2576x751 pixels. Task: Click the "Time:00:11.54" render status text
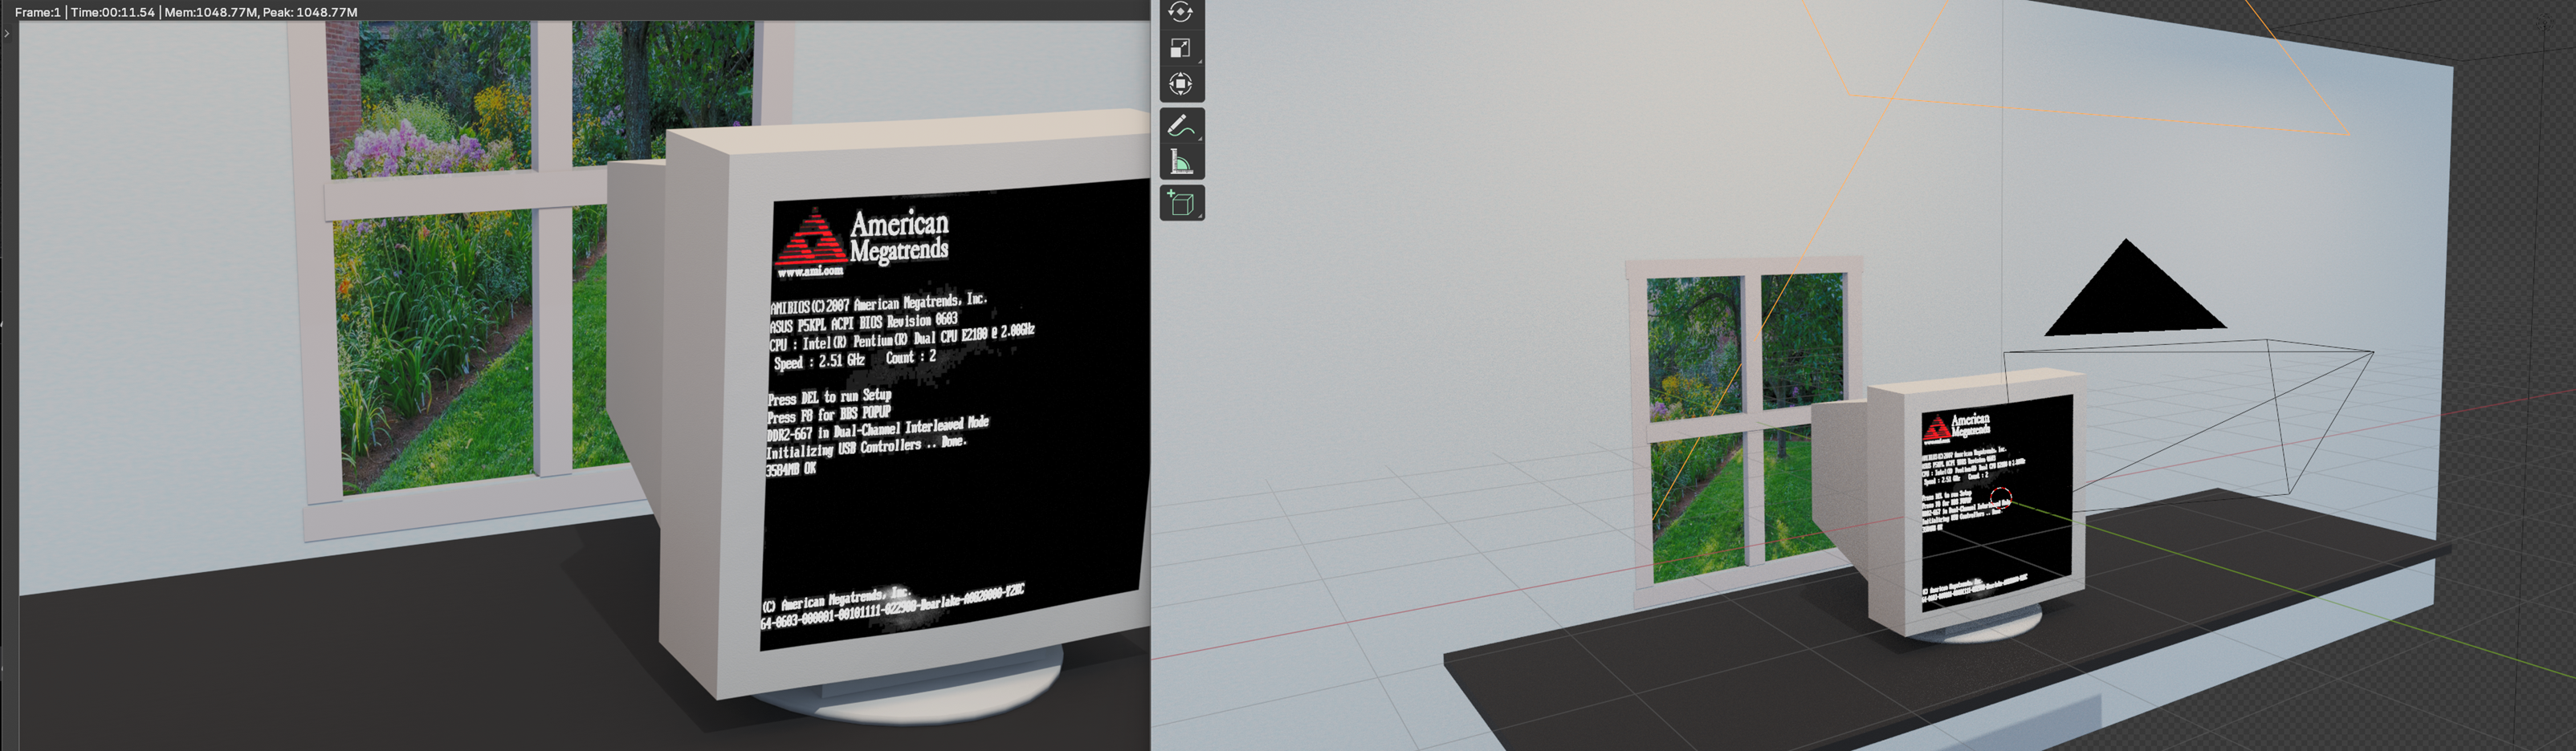point(113,12)
